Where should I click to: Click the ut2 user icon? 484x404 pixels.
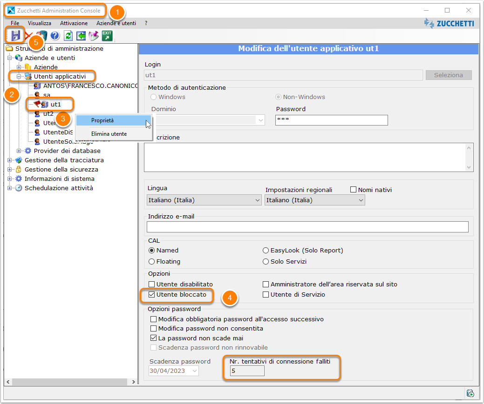[x=37, y=114]
